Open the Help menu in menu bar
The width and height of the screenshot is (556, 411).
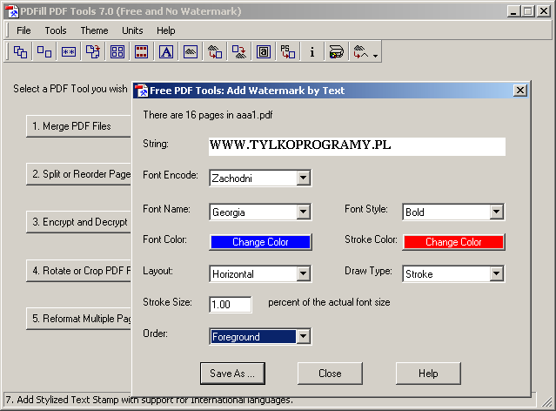click(x=166, y=30)
